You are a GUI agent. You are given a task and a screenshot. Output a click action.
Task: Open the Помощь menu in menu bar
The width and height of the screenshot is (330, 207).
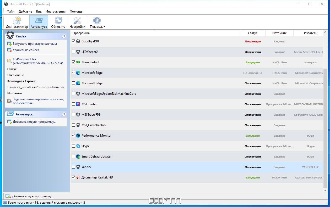click(x=76, y=12)
